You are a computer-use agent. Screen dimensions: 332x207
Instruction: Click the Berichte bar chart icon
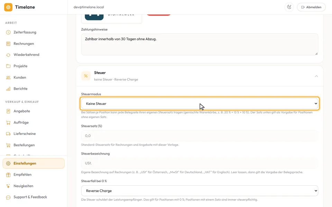coord(8,89)
